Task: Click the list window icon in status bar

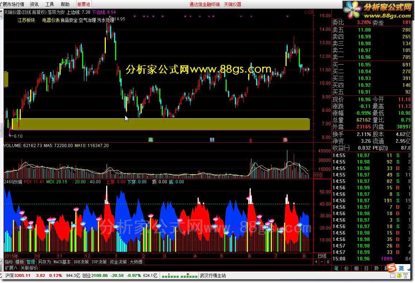Action: coord(392,275)
